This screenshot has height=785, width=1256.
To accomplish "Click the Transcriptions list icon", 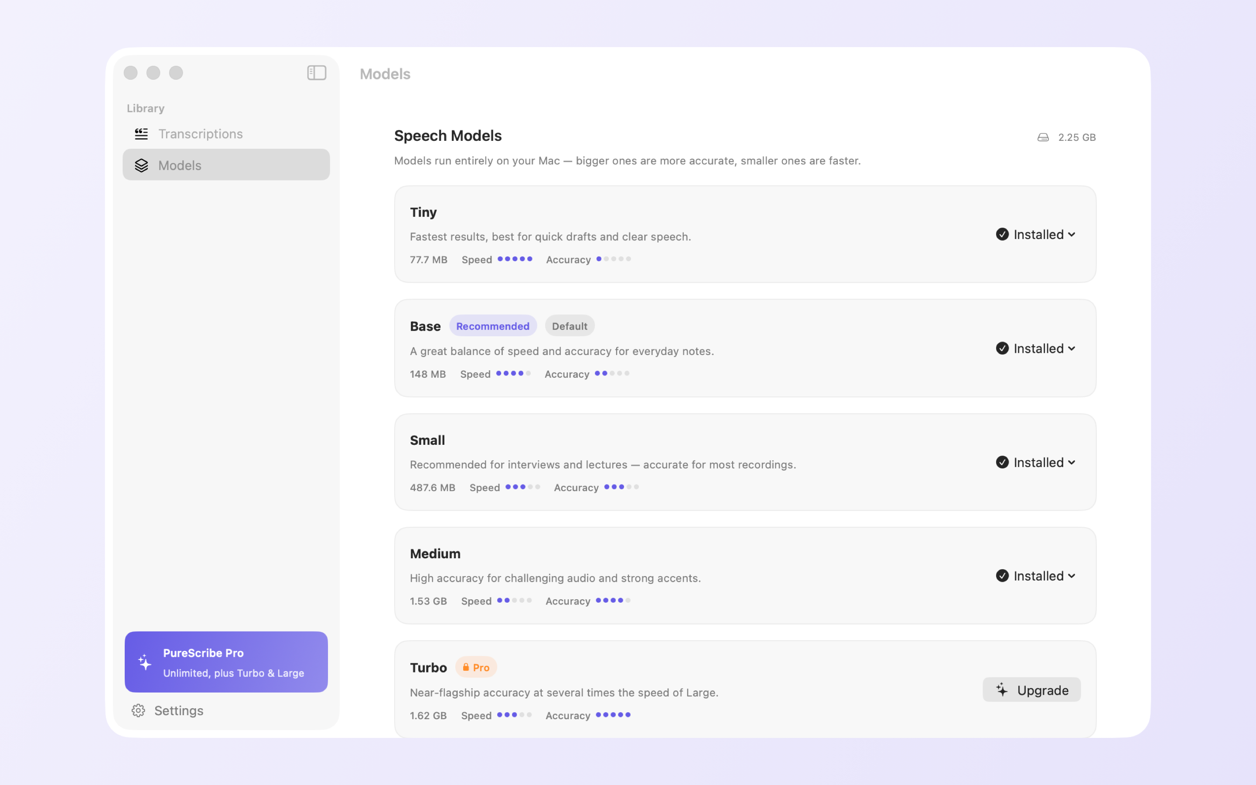I will [x=141, y=134].
